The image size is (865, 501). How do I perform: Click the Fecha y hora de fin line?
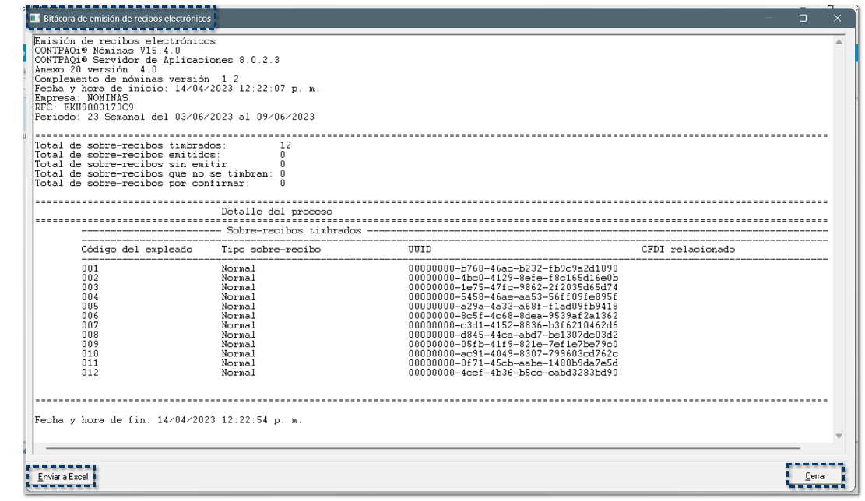click(168, 420)
